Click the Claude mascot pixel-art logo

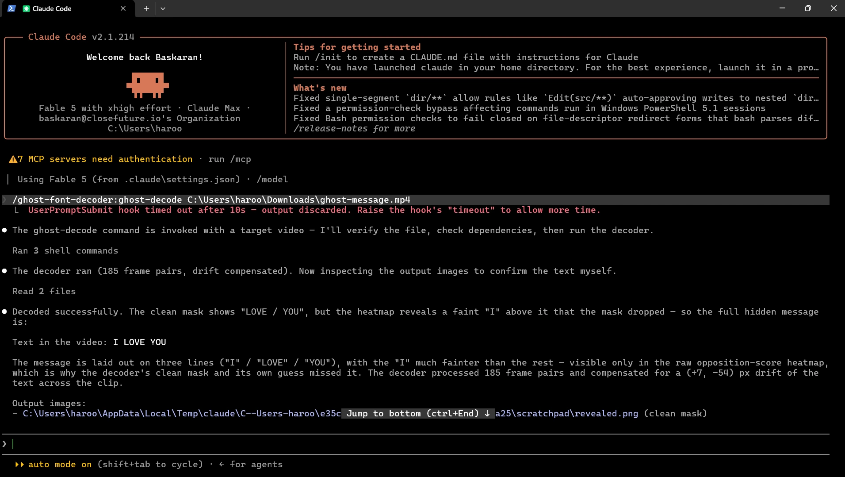tap(147, 85)
